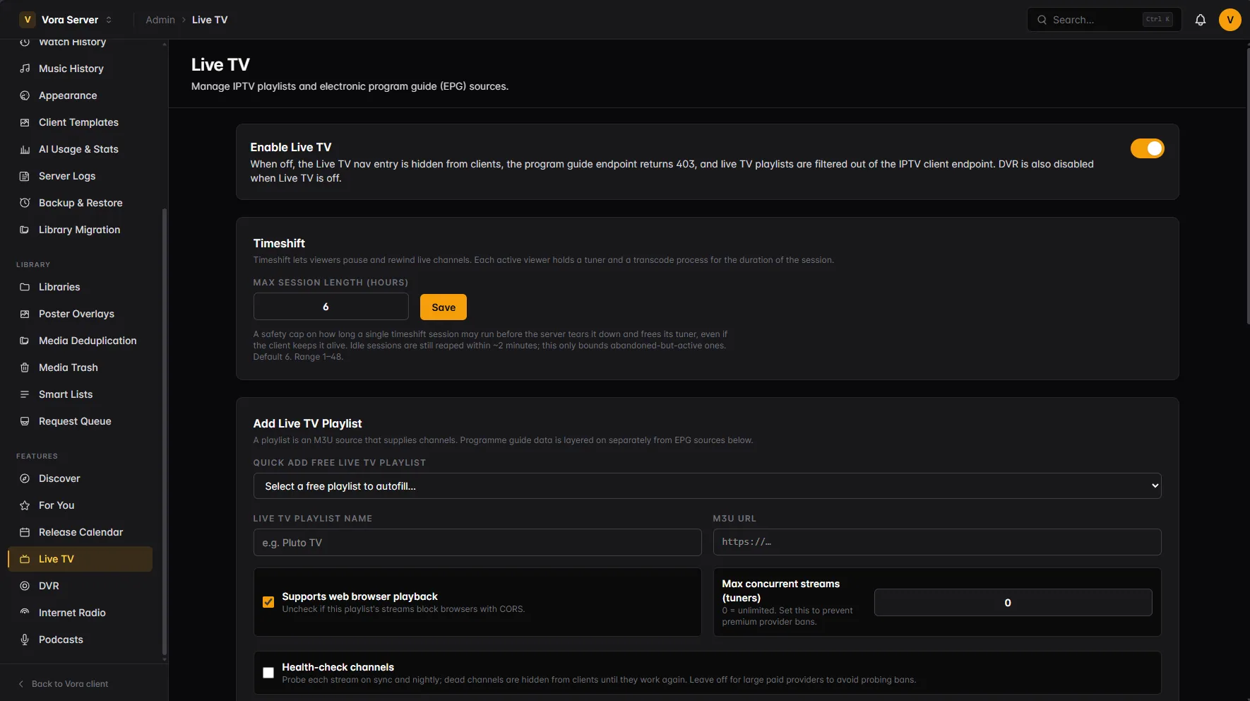Viewport: 1250px width, 701px height.
Task: Toggle the Enable Live TV switch
Action: click(1148, 148)
